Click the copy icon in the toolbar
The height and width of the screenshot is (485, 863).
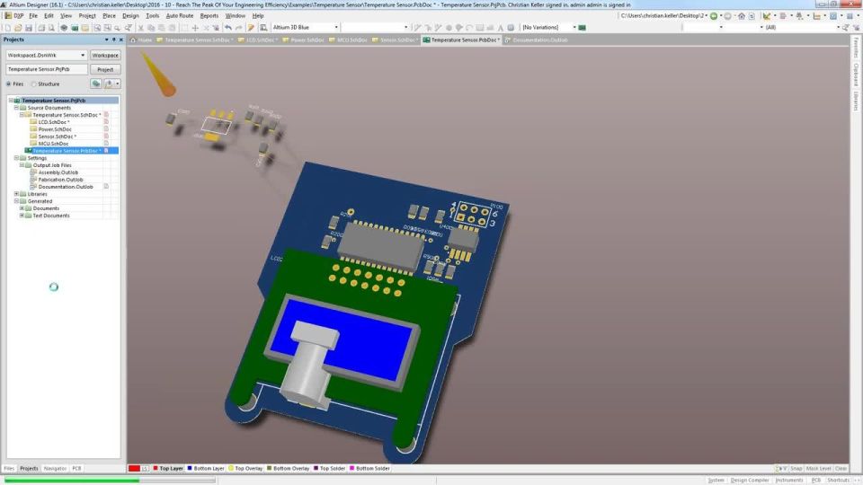(151, 28)
